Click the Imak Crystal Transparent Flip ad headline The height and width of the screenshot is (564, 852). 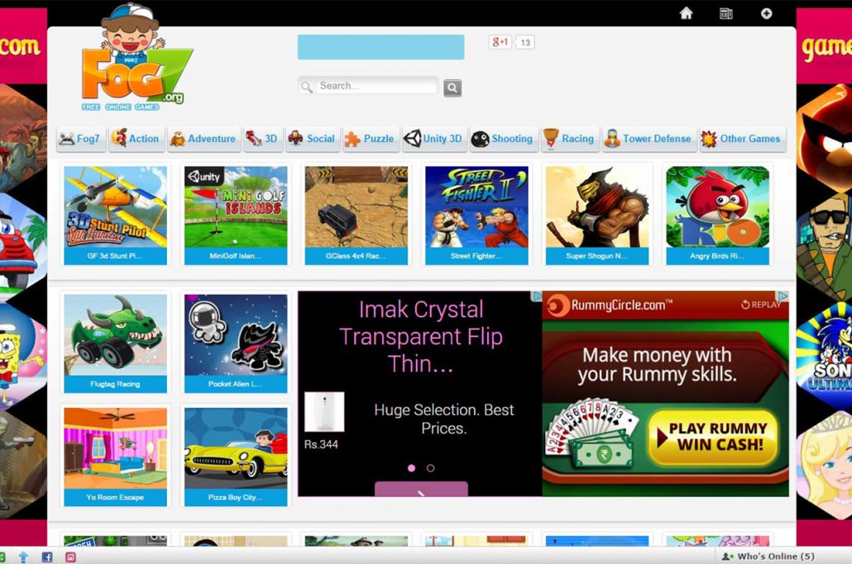coord(421,336)
